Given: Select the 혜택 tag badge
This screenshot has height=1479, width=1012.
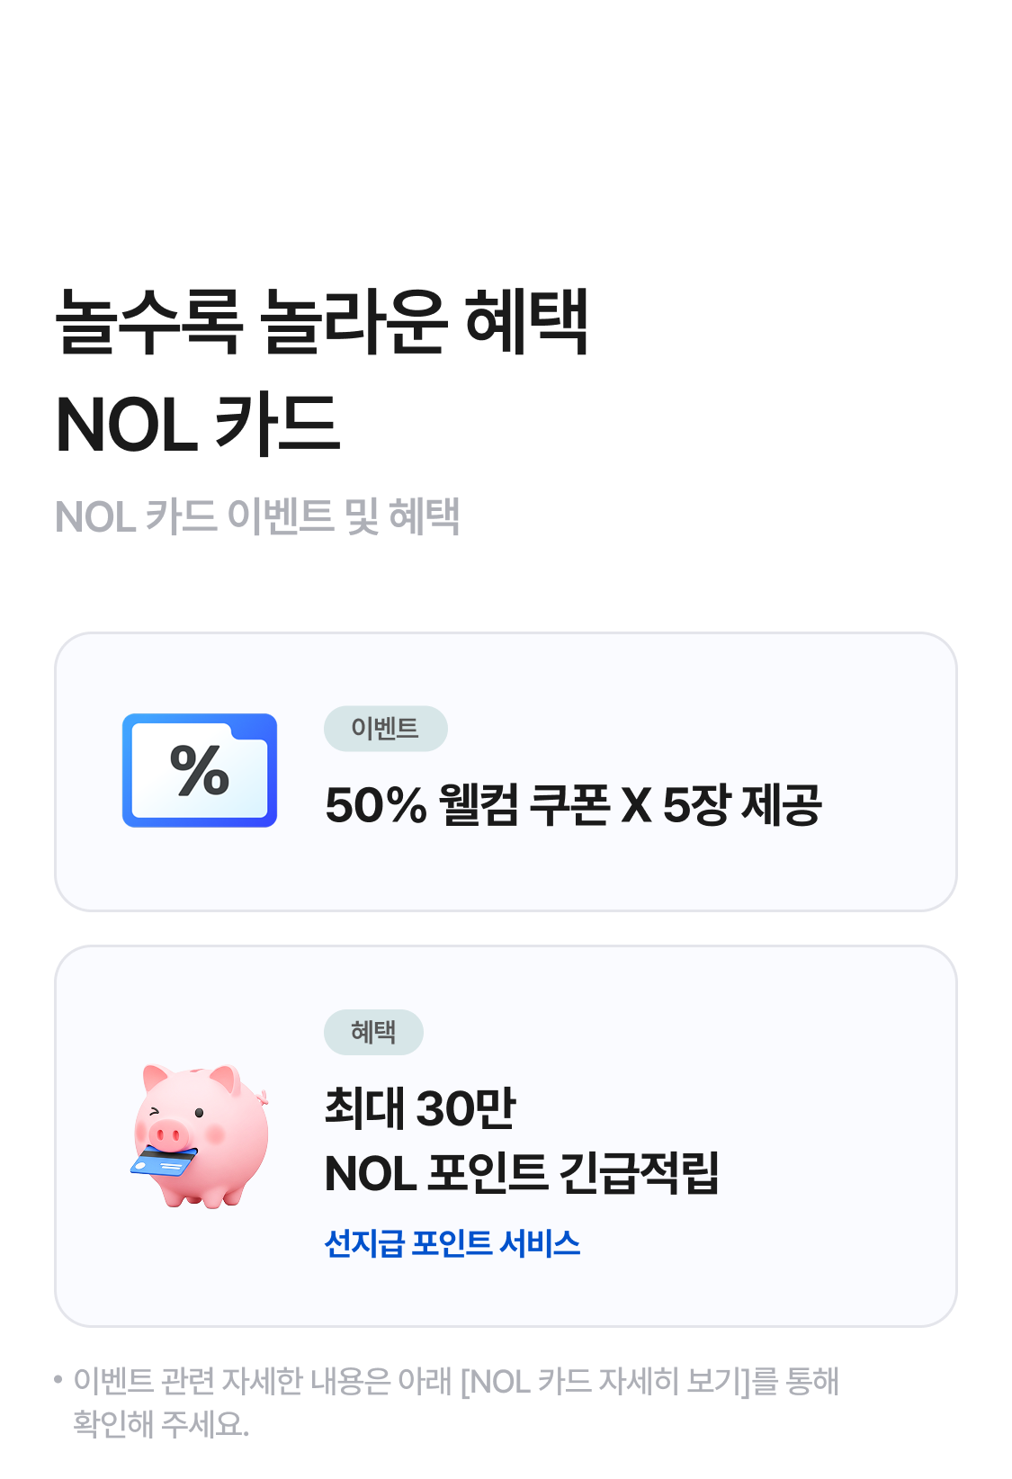Looking at the screenshot, I should coord(373,1032).
